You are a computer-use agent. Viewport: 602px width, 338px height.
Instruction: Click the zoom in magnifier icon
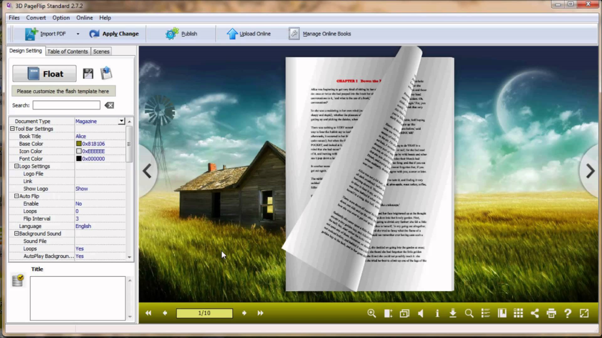pyautogui.click(x=371, y=313)
